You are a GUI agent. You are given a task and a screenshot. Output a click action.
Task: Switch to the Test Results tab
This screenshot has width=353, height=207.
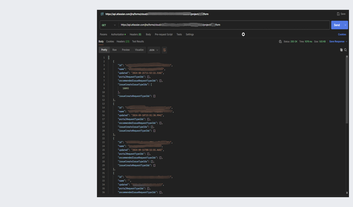click(138, 42)
